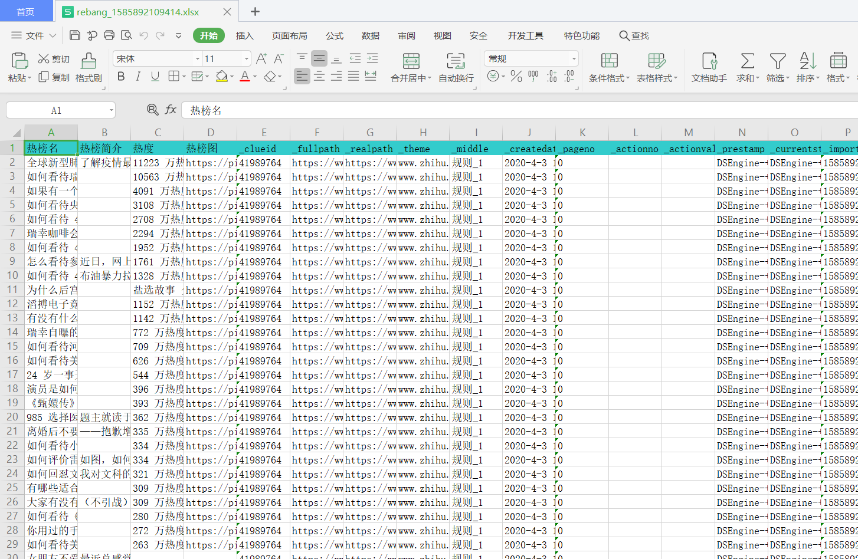Toggle top vertical alignment
This screenshot has width=858, height=559.
(302, 58)
